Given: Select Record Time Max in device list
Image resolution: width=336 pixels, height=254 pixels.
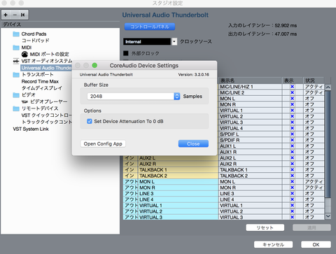Looking at the screenshot, I should pos(40,81).
